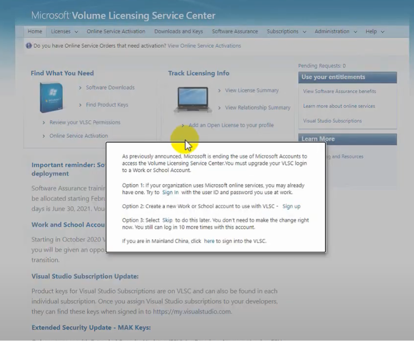
Task: Click the laptop image under Track Licensing Info
Action: [193, 100]
